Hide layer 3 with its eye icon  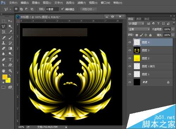130,50
